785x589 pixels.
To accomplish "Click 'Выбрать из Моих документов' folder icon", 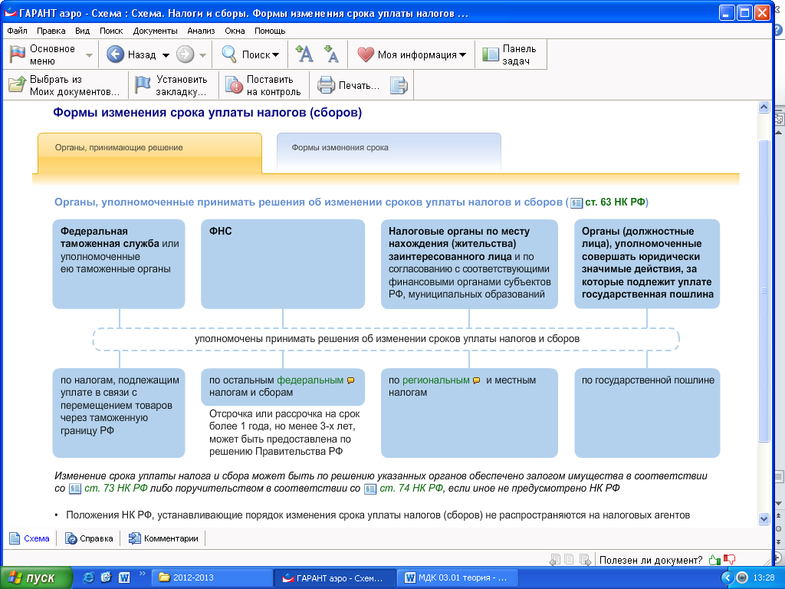I will pos(17,85).
